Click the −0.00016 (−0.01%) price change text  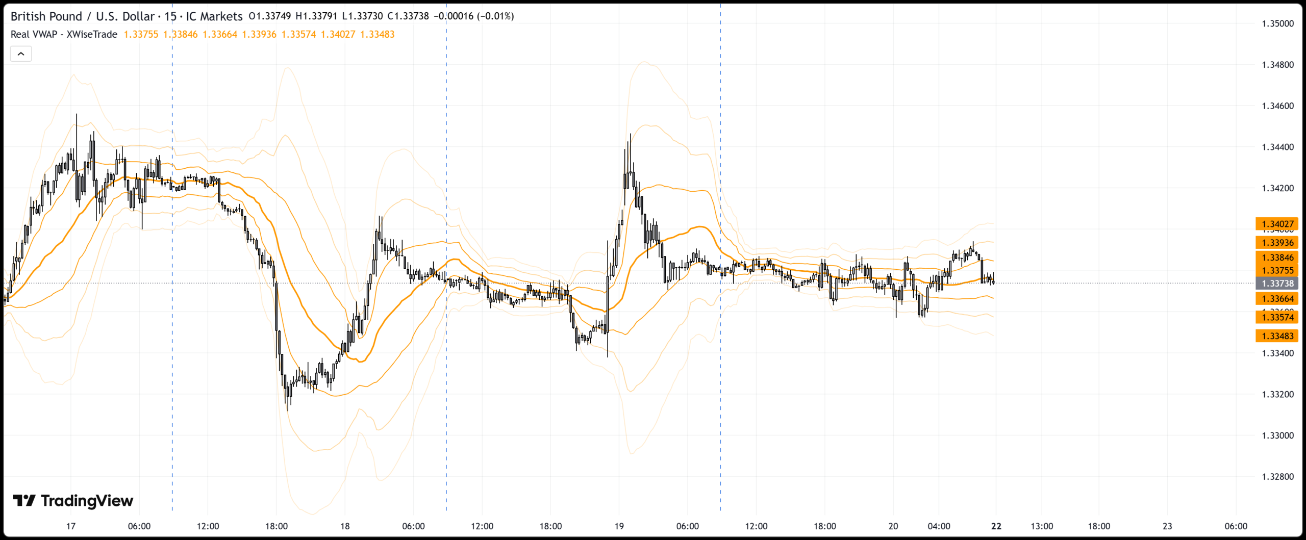(473, 16)
